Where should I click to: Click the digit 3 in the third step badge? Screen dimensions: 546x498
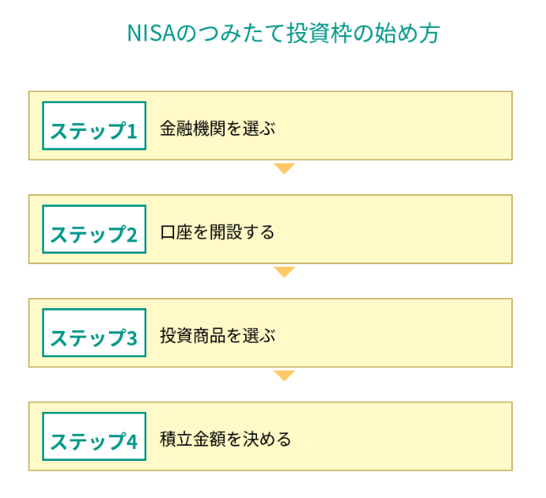point(132,339)
